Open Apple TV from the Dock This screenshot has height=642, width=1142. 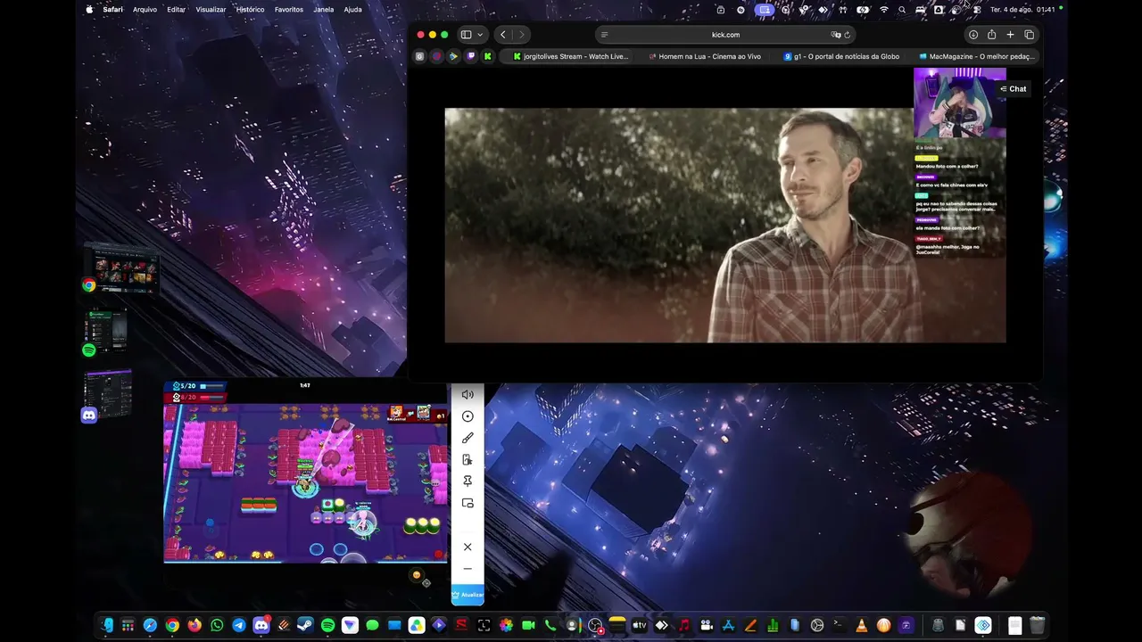click(639, 626)
